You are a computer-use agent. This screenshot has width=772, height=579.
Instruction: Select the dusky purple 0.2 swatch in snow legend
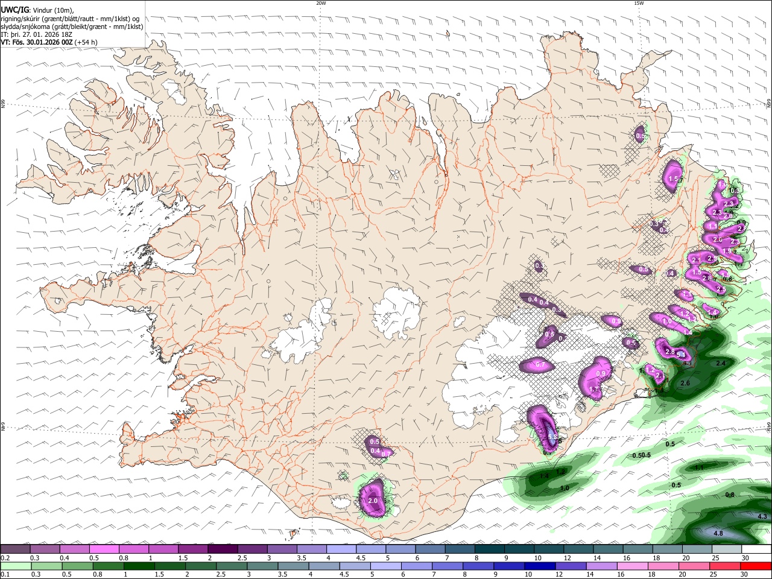15,549
